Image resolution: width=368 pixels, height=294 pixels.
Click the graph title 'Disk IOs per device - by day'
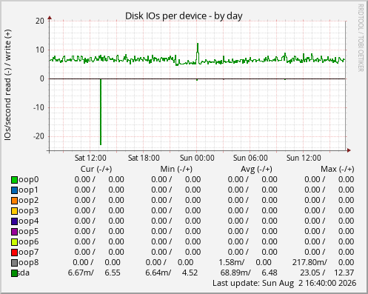[x=184, y=16]
